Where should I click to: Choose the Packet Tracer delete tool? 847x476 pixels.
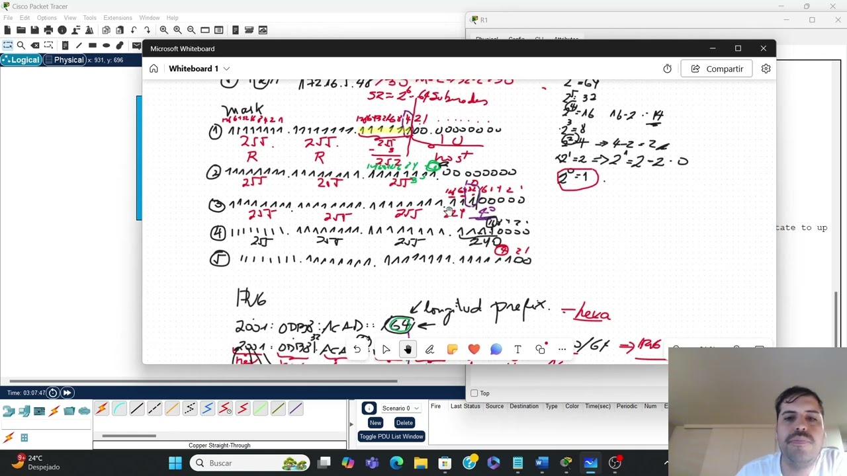35,45
